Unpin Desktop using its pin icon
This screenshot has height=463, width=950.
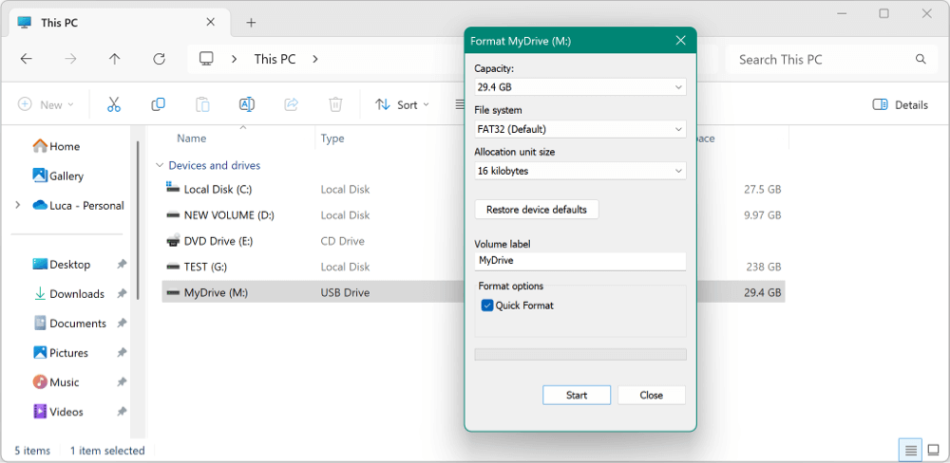pos(122,265)
